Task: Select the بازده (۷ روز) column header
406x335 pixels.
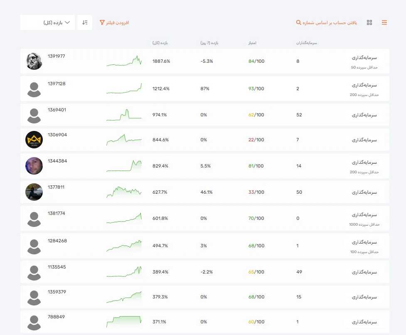Action: click(x=209, y=43)
